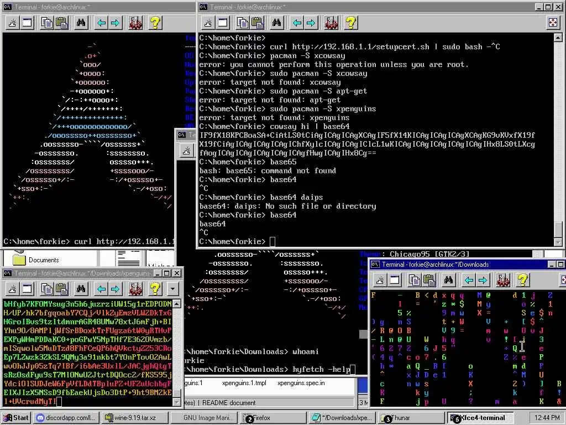The image size is (566, 425).
Task: Copy selection in the top-right terminal
Action: tap(242, 23)
